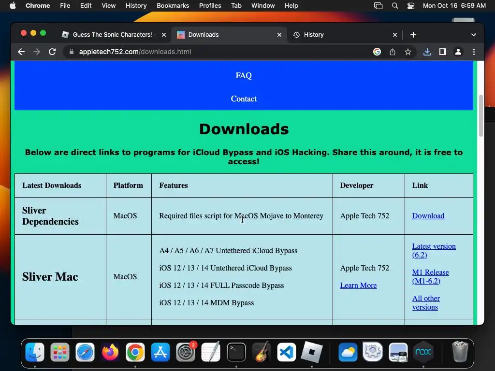495x371 pixels.
Task: Open the Weather app in the Dock
Action: click(348, 352)
